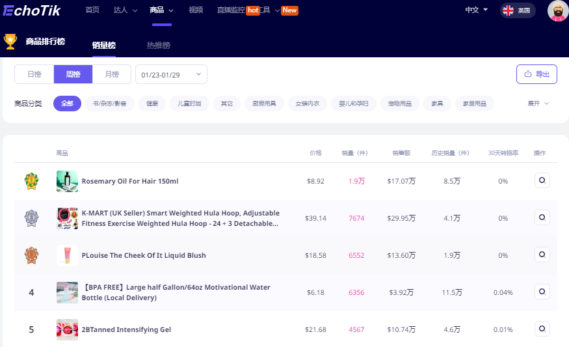
Task: Select the 全部 category filter
Action: [67, 104]
